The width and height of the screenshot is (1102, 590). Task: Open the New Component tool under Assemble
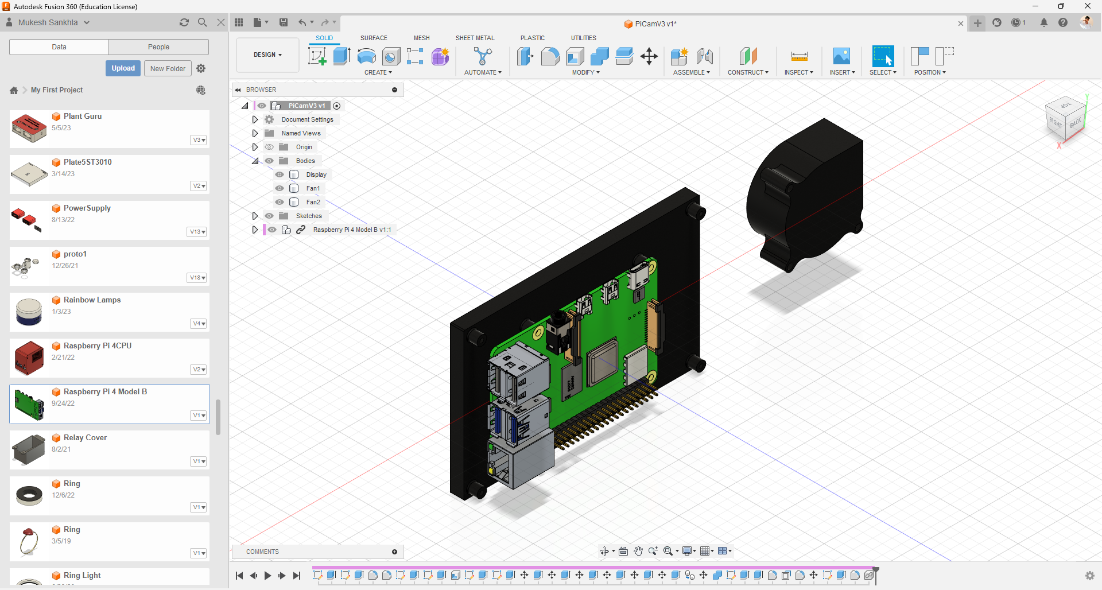pos(680,56)
